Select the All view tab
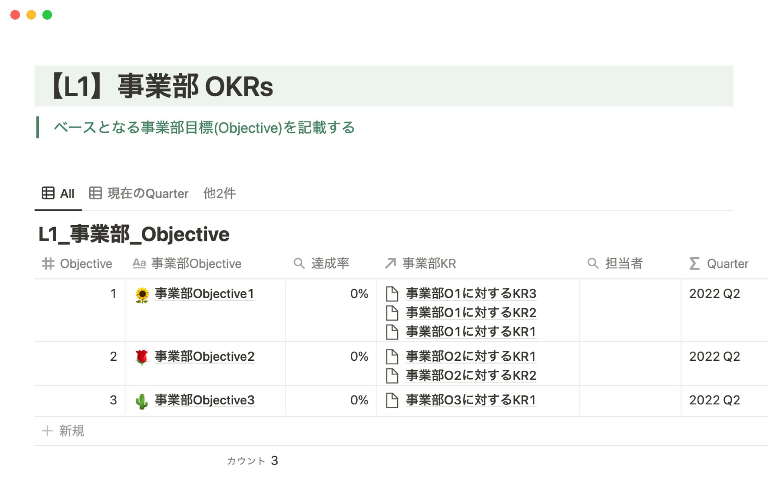Viewport: 768px width, 480px height. click(x=67, y=194)
